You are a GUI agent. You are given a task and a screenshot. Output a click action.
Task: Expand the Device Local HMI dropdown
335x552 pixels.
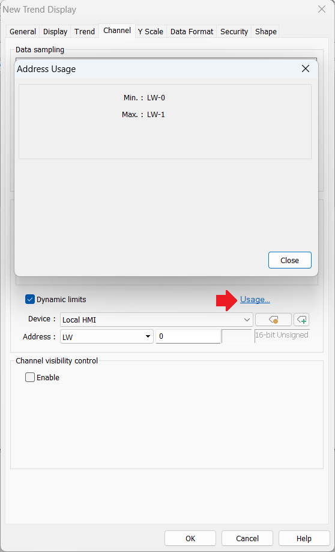tap(156, 320)
